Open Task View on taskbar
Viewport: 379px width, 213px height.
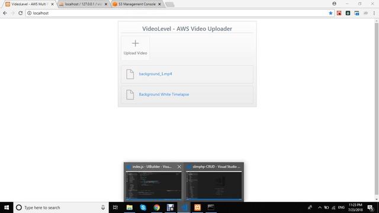click(x=115, y=208)
